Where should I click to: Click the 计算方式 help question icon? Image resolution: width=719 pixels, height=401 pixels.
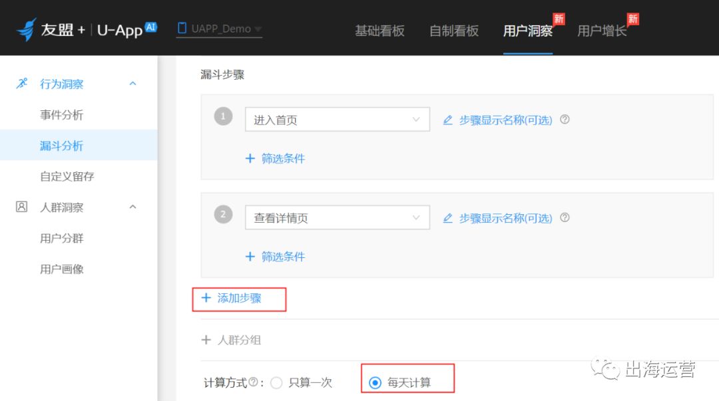tap(253, 382)
